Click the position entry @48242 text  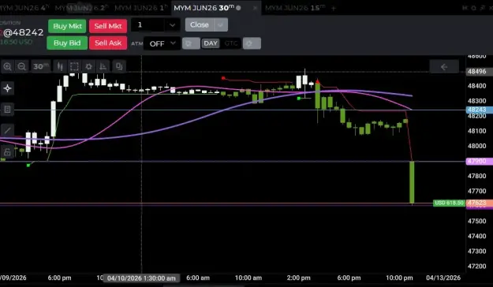click(x=23, y=32)
